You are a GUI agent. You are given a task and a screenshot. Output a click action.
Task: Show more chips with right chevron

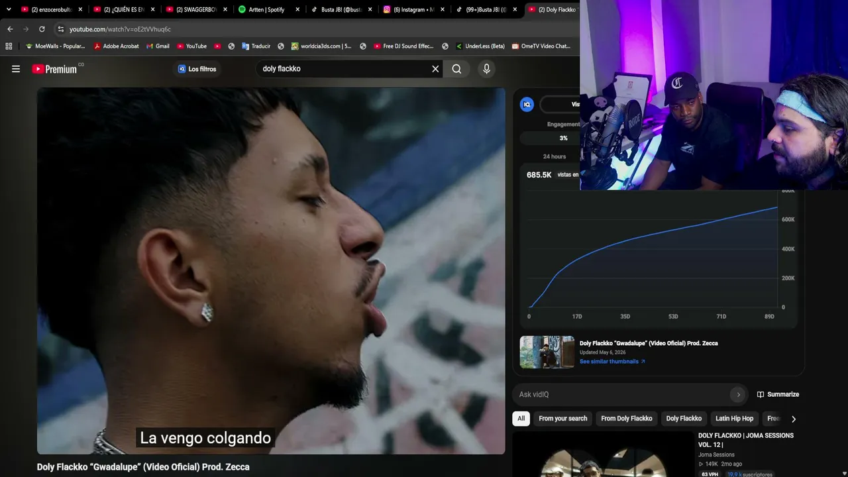793,419
